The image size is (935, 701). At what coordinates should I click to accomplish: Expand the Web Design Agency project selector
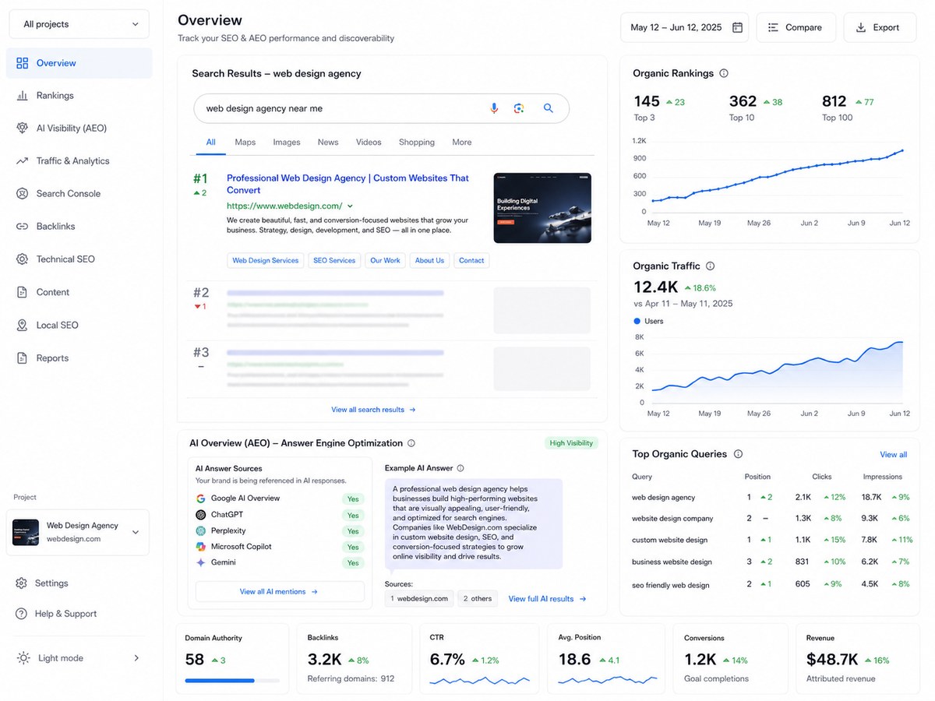click(x=78, y=533)
